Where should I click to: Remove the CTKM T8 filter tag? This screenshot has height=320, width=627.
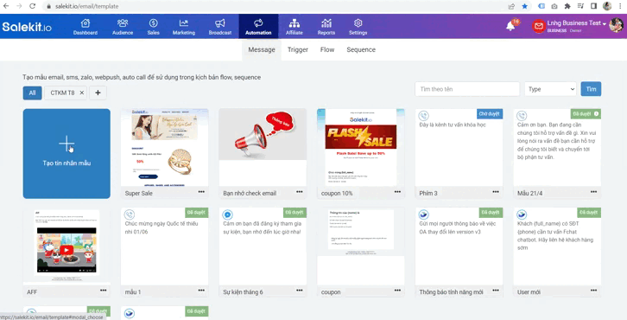click(x=81, y=93)
